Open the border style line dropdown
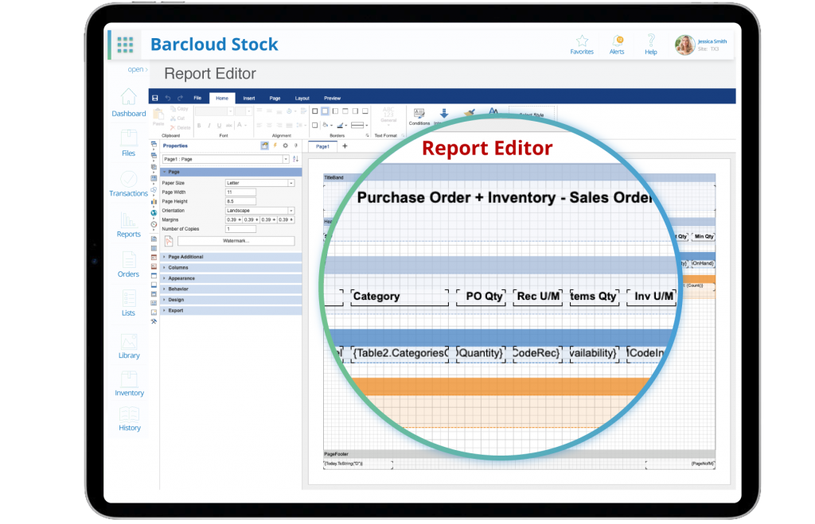The width and height of the screenshot is (815, 524). (x=359, y=125)
